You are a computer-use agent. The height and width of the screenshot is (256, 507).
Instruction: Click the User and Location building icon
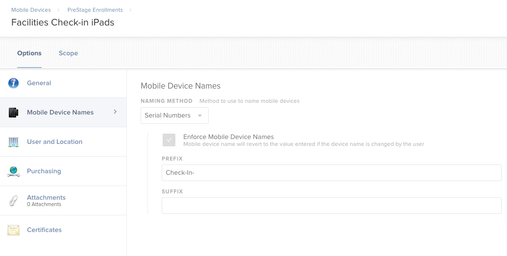[x=13, y=142]
